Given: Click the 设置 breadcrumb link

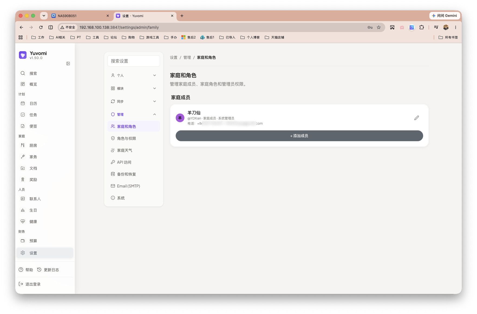Looking at the screenshot, I should tap(174, 57).
